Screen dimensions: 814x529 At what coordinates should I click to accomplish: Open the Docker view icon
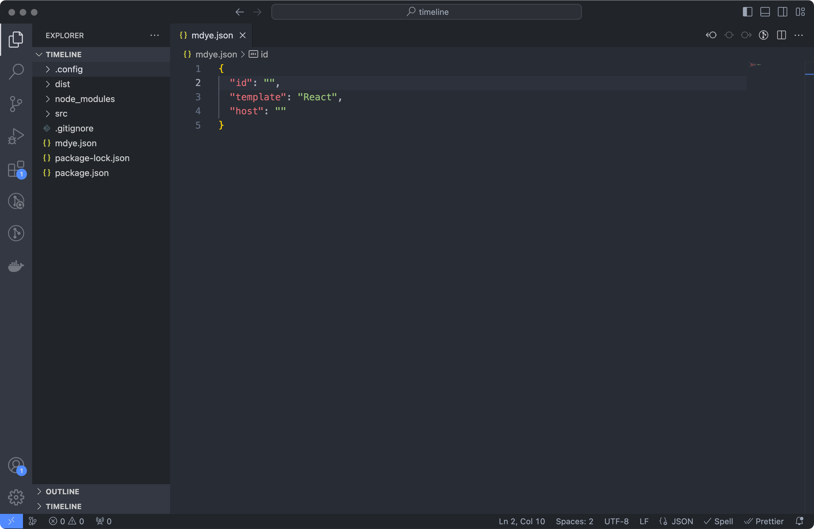(x=16, y=266)
